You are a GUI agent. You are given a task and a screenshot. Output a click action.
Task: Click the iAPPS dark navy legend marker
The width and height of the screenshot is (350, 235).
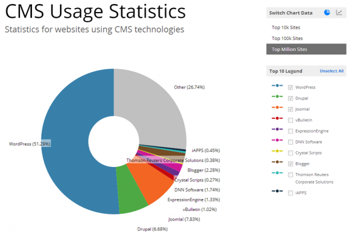(277, 191)
